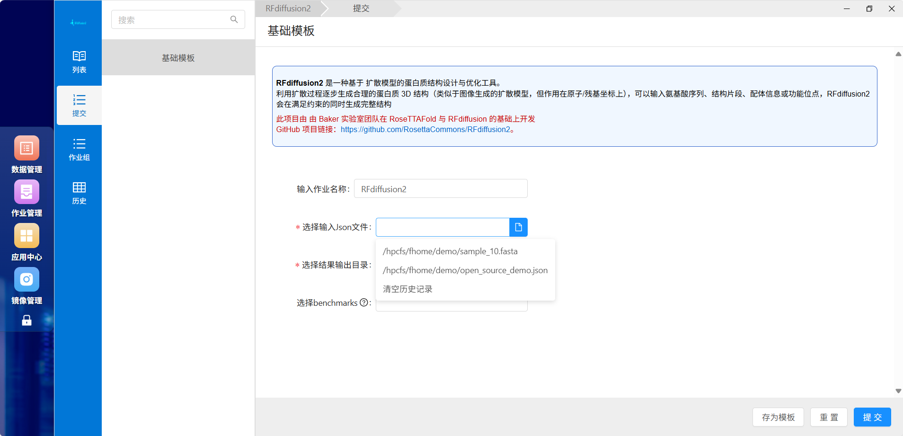Click the blue 提交 submit button

pyautogui.click(x=872, y=417)
